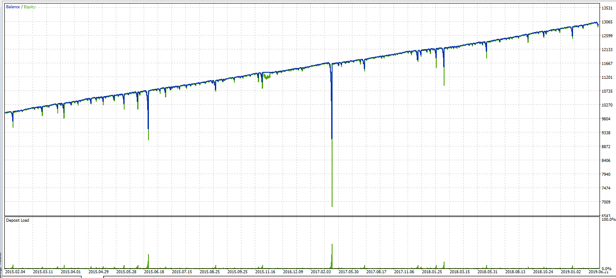
Task: Click the 13065 axis value
Action: point(607,22)
